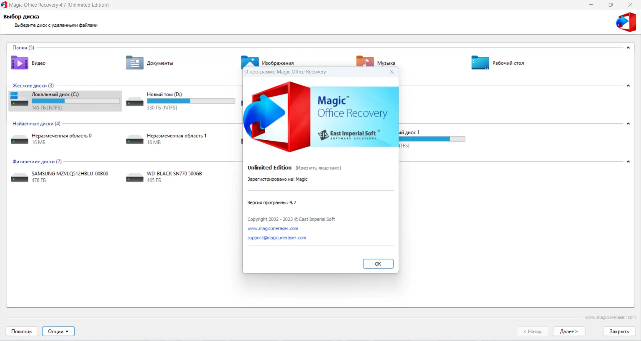Click the Magic Office Recovery logo in header
The height and width of the screenshot is (341, 641).
(626, 22)
